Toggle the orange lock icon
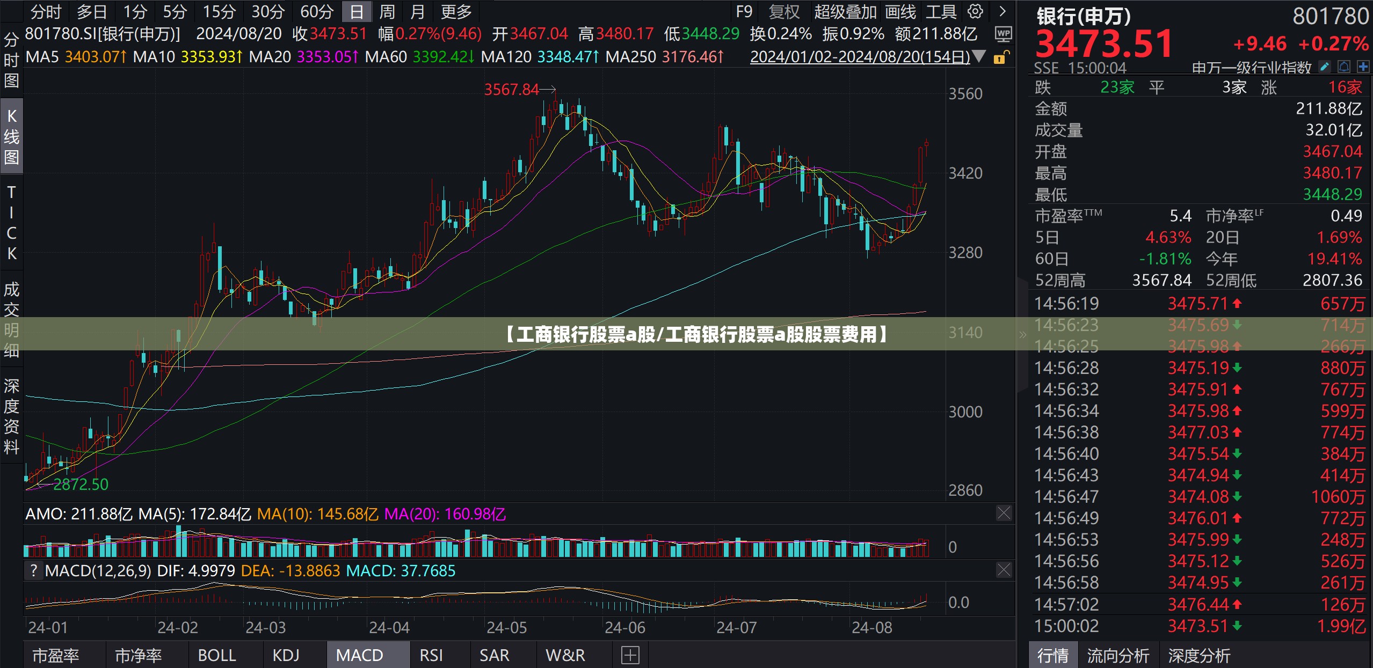Viewport: 1373px width, 668px height. pos(1001,57)
